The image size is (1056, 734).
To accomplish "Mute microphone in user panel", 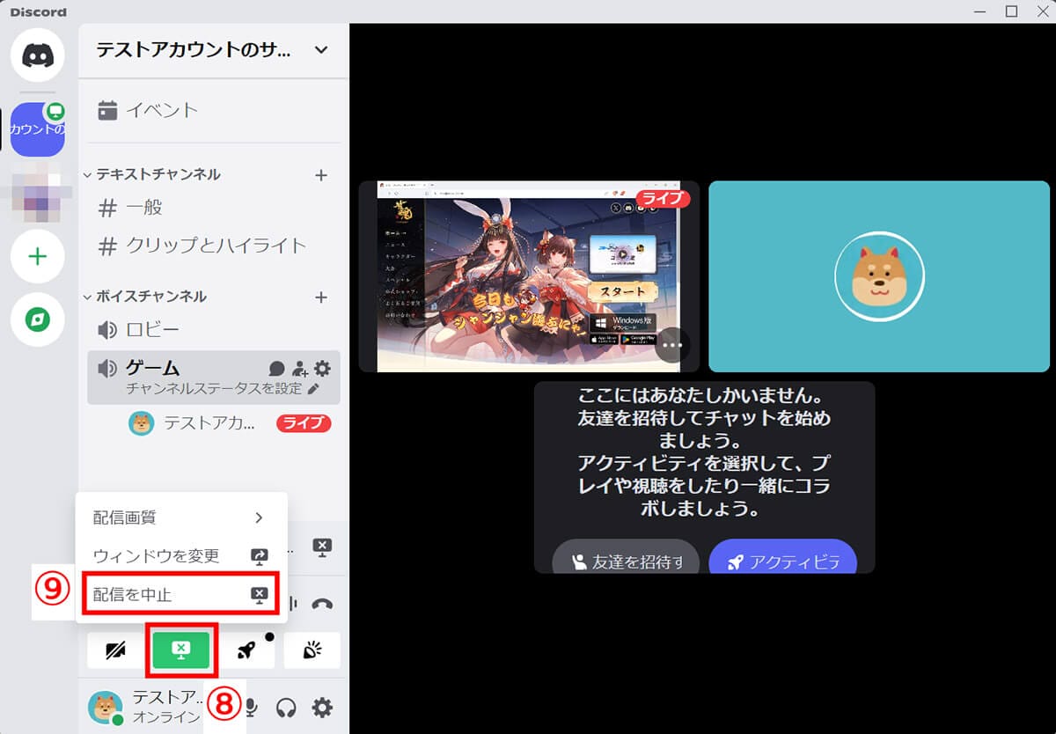I will click(252, 707).
